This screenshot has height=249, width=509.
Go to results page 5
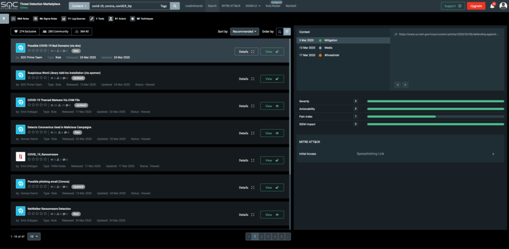point(282,237)
